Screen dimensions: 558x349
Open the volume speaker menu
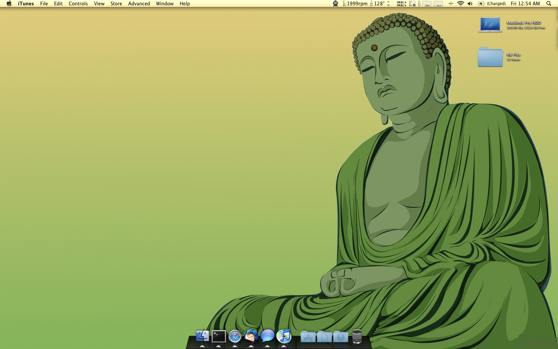pos(470,4)
